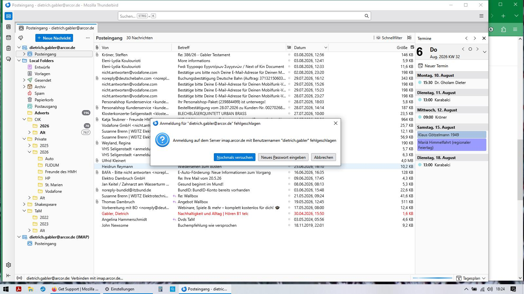The width and height of the screenshot is (524, 294).
Task: Click Abbrechen in the login dialog
Action: coord(324,157)
